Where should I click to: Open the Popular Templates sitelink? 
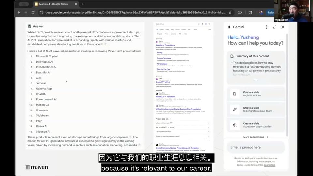click(164, 58)
